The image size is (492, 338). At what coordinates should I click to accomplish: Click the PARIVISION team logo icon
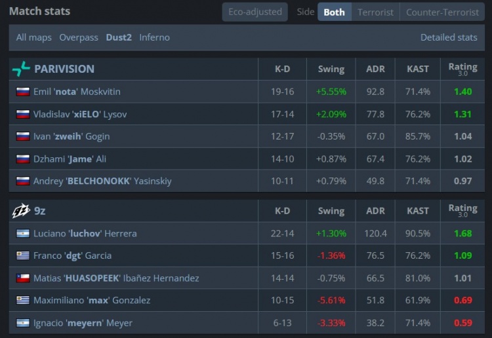21,69
